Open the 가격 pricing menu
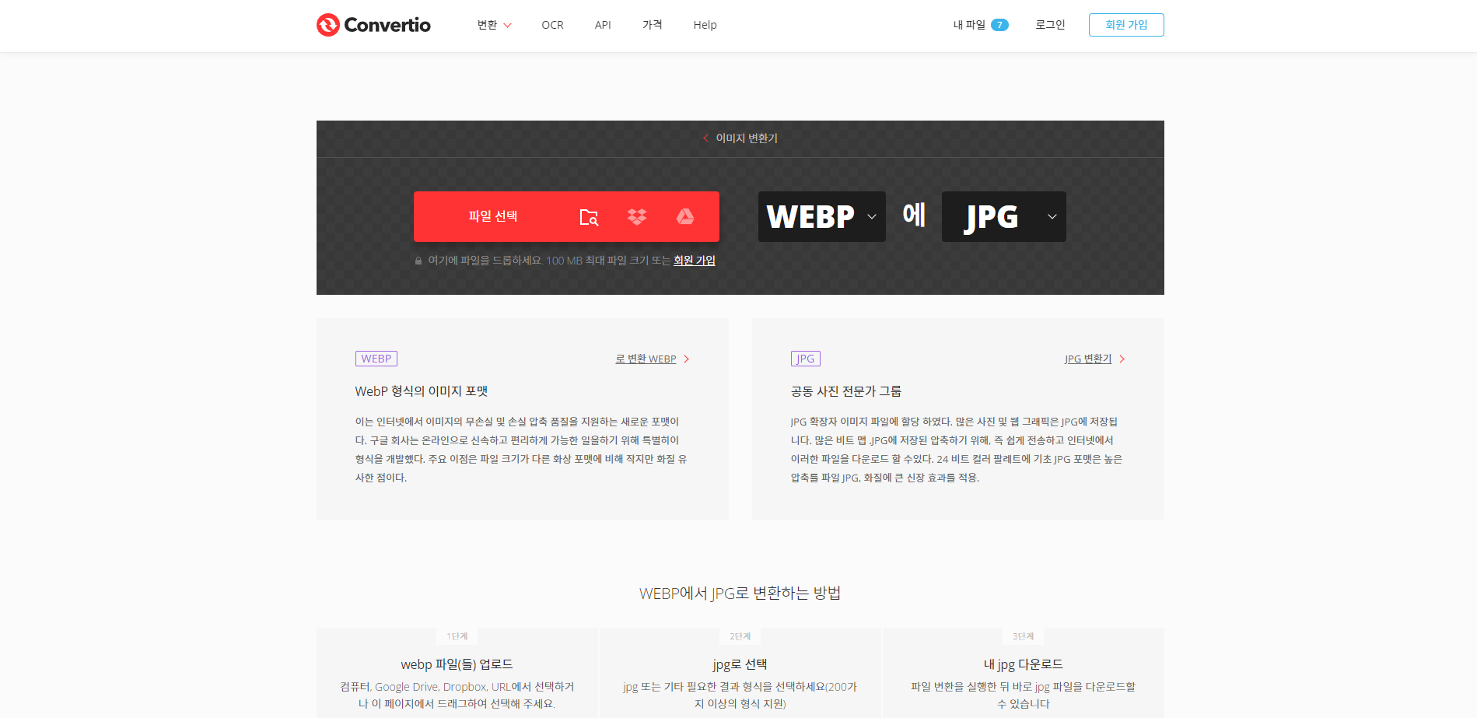Image resolution: width=1477 pixels, height=718 pixels. pyautogui.click(x=653, y=24)
